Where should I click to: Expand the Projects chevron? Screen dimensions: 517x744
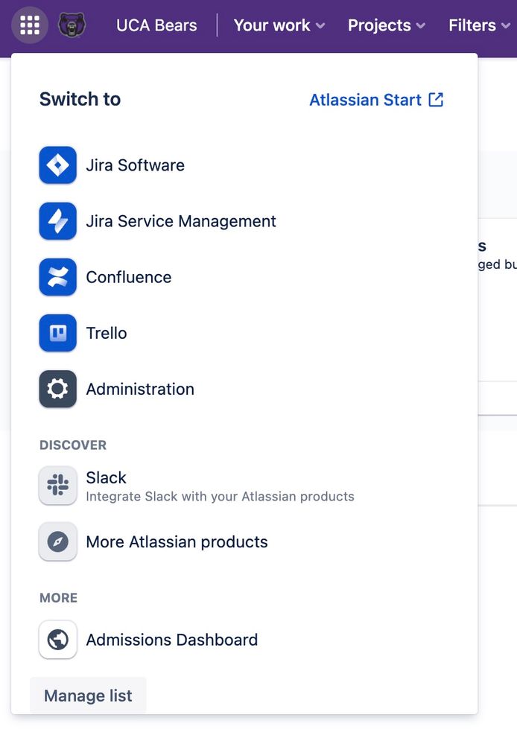(421, 25)
